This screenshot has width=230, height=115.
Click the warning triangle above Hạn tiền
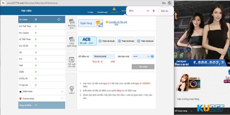pos(114,9)
